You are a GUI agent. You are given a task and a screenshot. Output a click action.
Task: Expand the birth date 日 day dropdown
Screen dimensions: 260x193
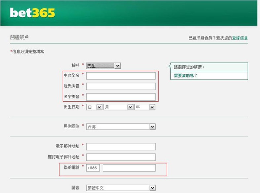coord(94,107)
